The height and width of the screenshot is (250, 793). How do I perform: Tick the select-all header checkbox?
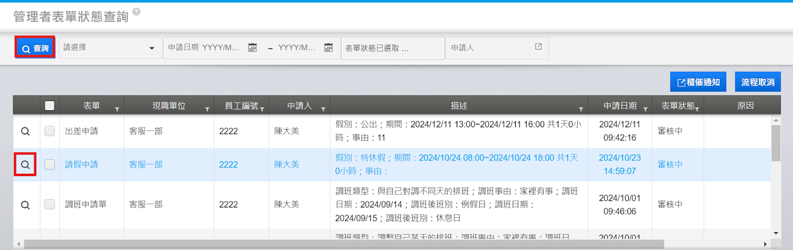click(50, 105)
